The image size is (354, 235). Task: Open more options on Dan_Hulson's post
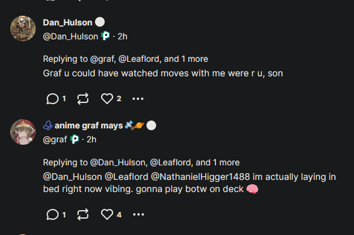click(x=138, y=99)
